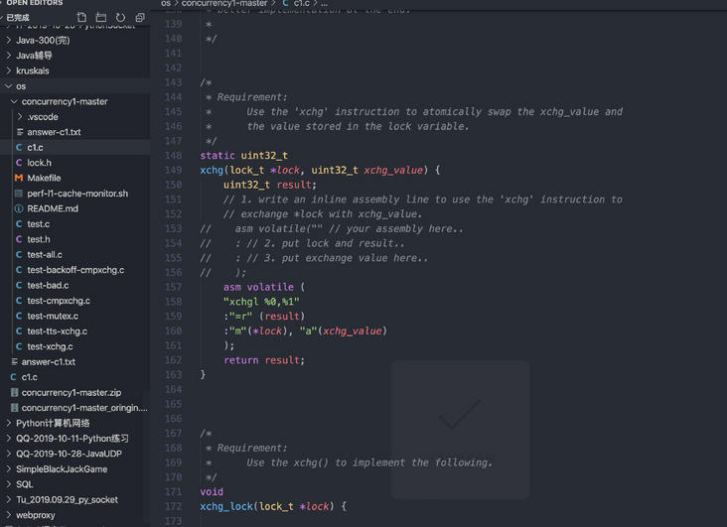Select test-mutex.c in the file tree
The height and width of the screenshot is (527, 727).
point(52,316)
